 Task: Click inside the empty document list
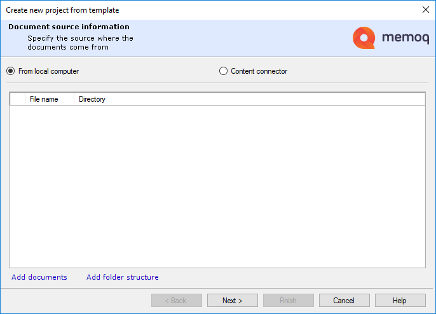pos(217,186)
